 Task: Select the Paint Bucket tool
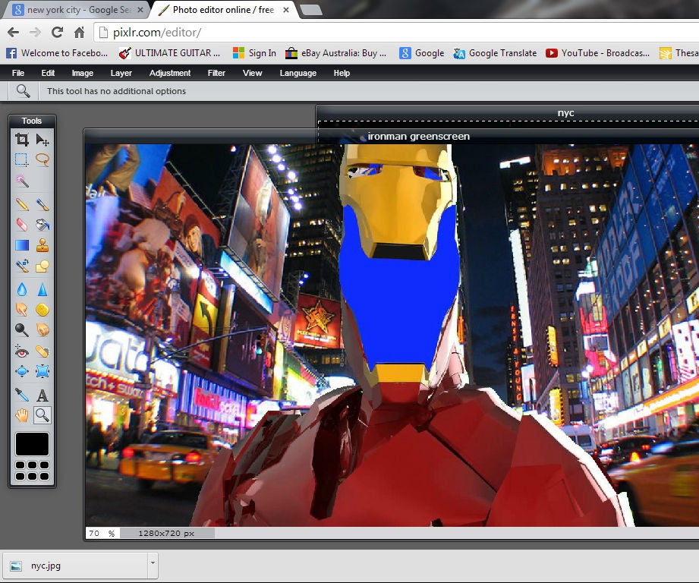[x=43, y=224]
